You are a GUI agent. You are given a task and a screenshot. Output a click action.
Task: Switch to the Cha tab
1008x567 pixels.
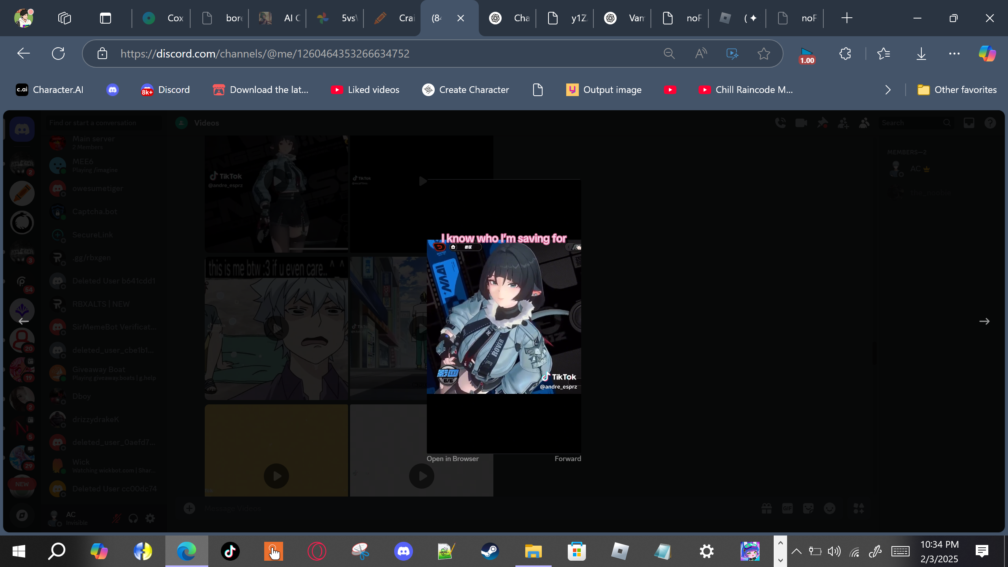point(508,18)
